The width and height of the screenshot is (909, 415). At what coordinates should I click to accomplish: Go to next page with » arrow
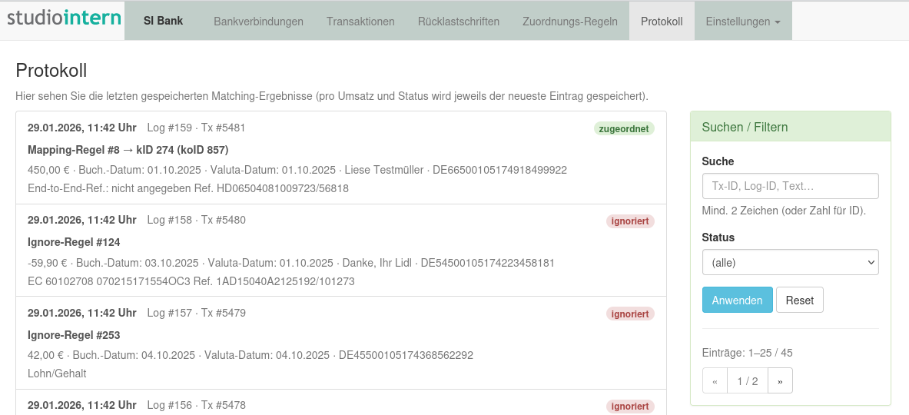click(x=780, y=381)
